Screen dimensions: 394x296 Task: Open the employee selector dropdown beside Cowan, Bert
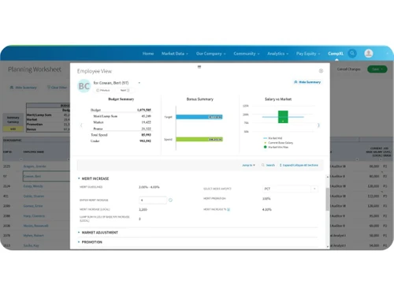click(139, 83)
